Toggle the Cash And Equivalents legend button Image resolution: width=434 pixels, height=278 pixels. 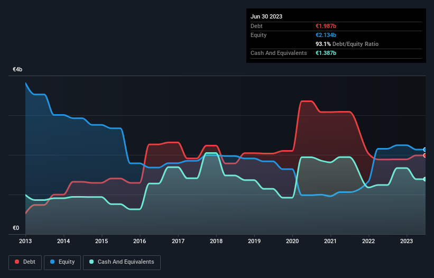122,262
